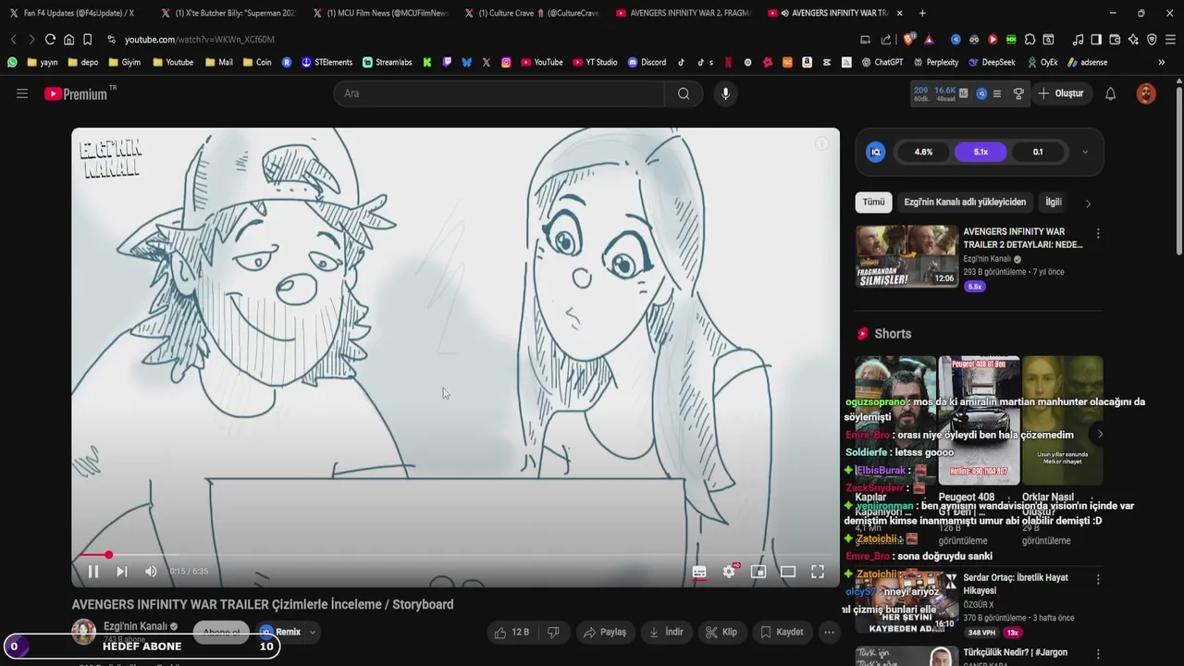Click the page vertical scrollbar
The width and height of the screenshot is (1184, 666).
pos(1179,171)
